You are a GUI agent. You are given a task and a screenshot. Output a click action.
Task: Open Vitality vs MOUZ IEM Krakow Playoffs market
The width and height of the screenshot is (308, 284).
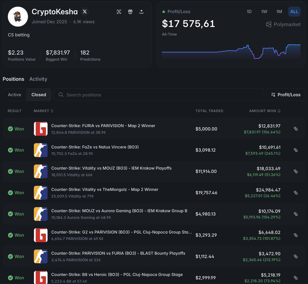coord(111,168)
